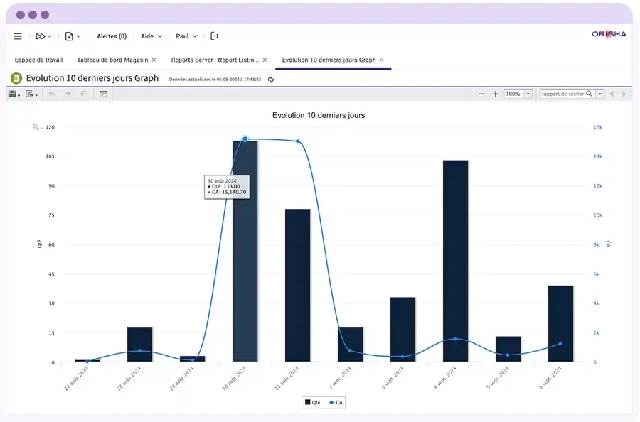
Task: Expand the fast-forward dropdown chevron
Action: 49,36
